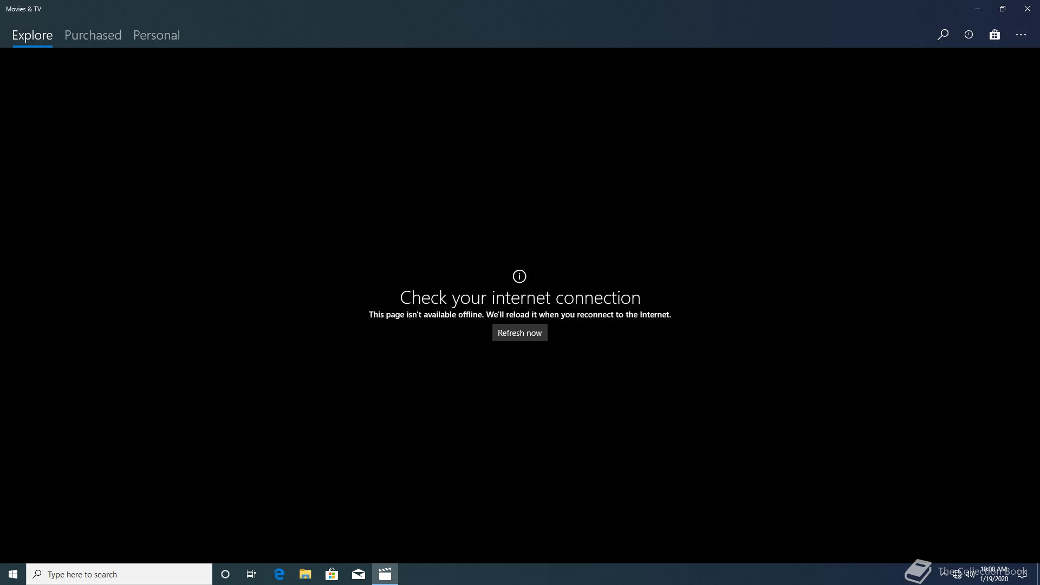Switch to the Personal tab
Viewport: 1040px width, 585px height.
point(157,35)
